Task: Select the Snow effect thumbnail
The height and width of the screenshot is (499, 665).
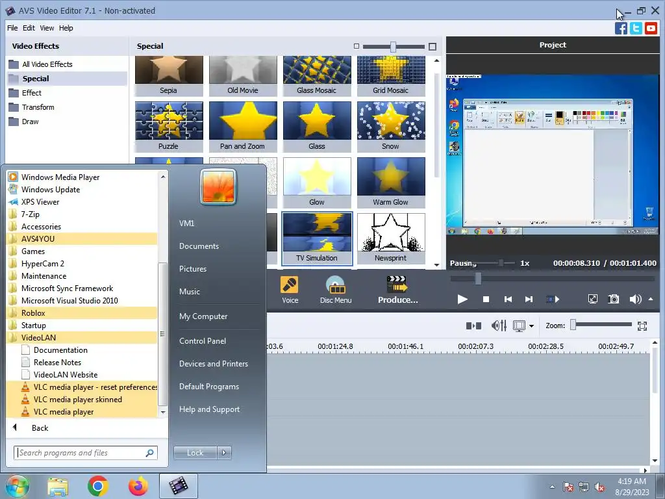Action: [390, 127]
